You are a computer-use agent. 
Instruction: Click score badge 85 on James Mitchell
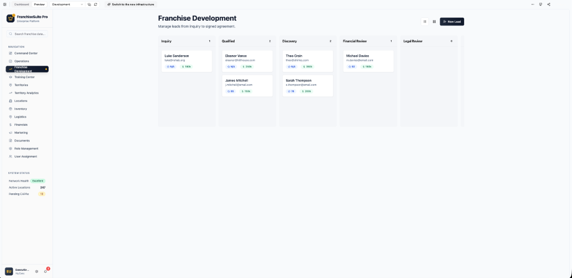point(231,91)
